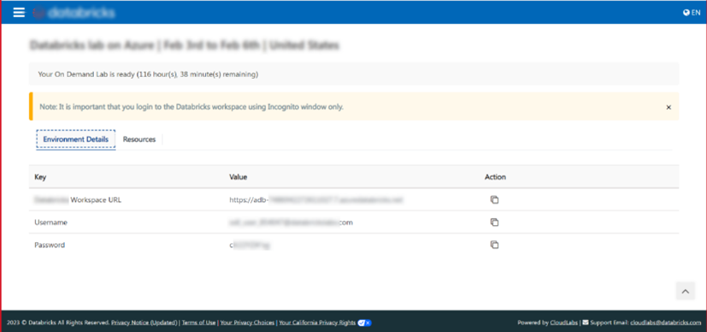Open the Terms of Use link
Screen dimensions: 707x332
(199, 323)
